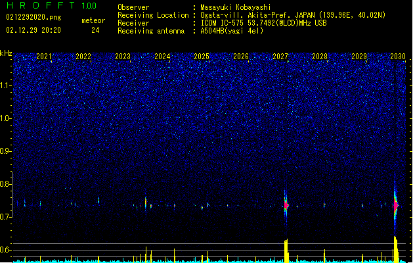
Task: Click the meteor count value 24
Action: (95, 30)
